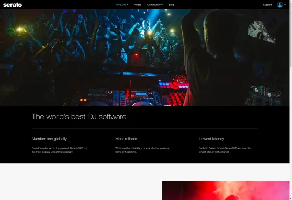Click the reliability description paragraph

(x=142, y=150)
